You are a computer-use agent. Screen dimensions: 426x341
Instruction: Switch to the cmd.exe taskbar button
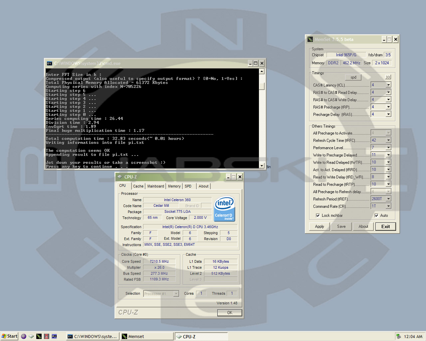93,336
